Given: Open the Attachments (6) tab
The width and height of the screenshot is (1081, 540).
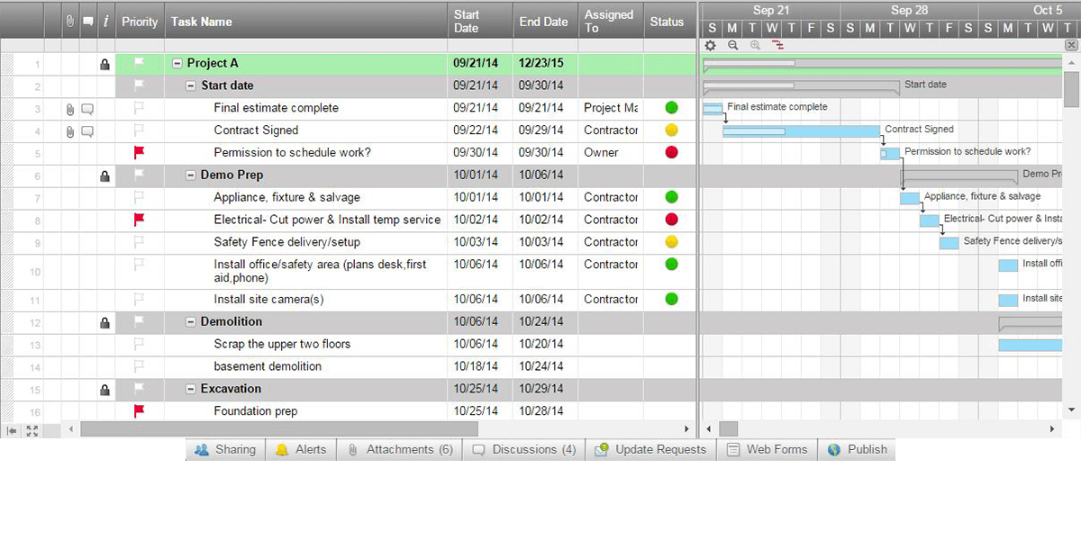Looking at the screenshot, I should 400,450.
